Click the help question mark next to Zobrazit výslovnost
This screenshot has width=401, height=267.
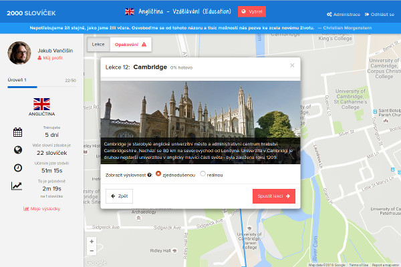[149, 175]
